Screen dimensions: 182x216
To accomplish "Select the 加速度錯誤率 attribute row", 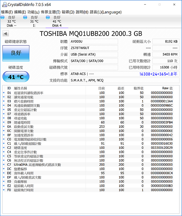I will point(88,135).
